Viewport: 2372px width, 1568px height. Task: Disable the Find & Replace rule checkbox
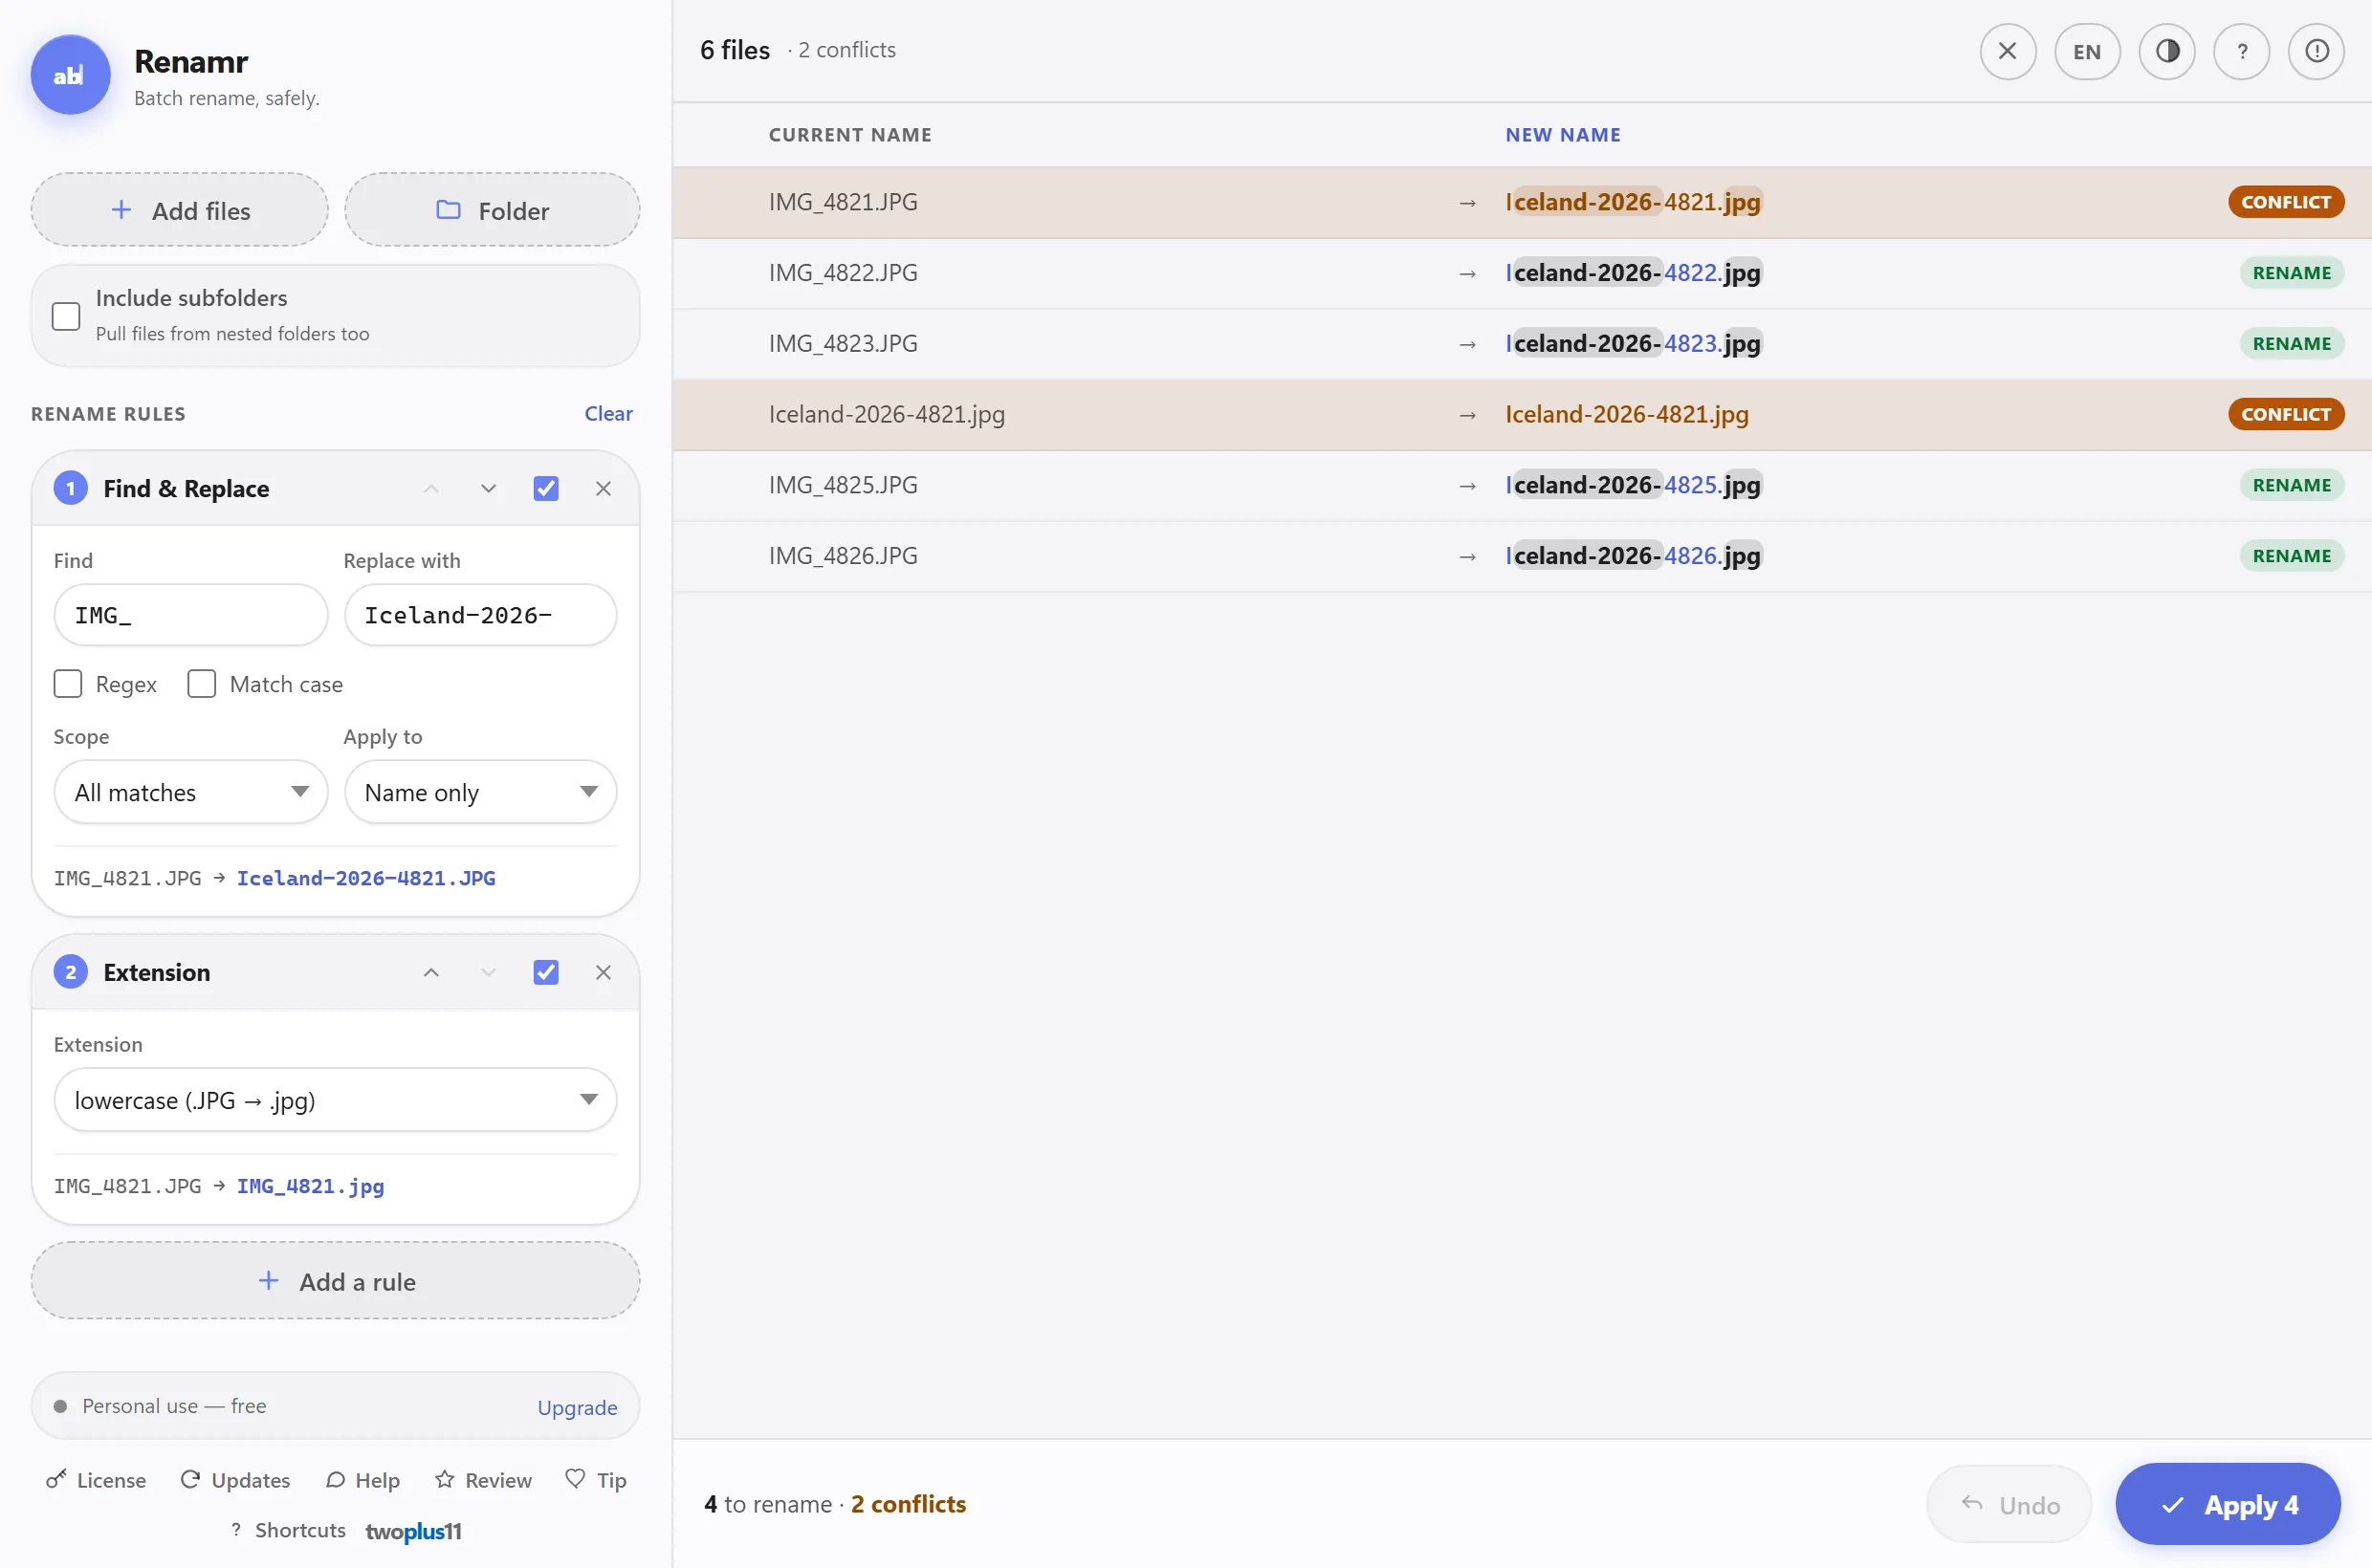pyautogui.click(x=546, y=488)
